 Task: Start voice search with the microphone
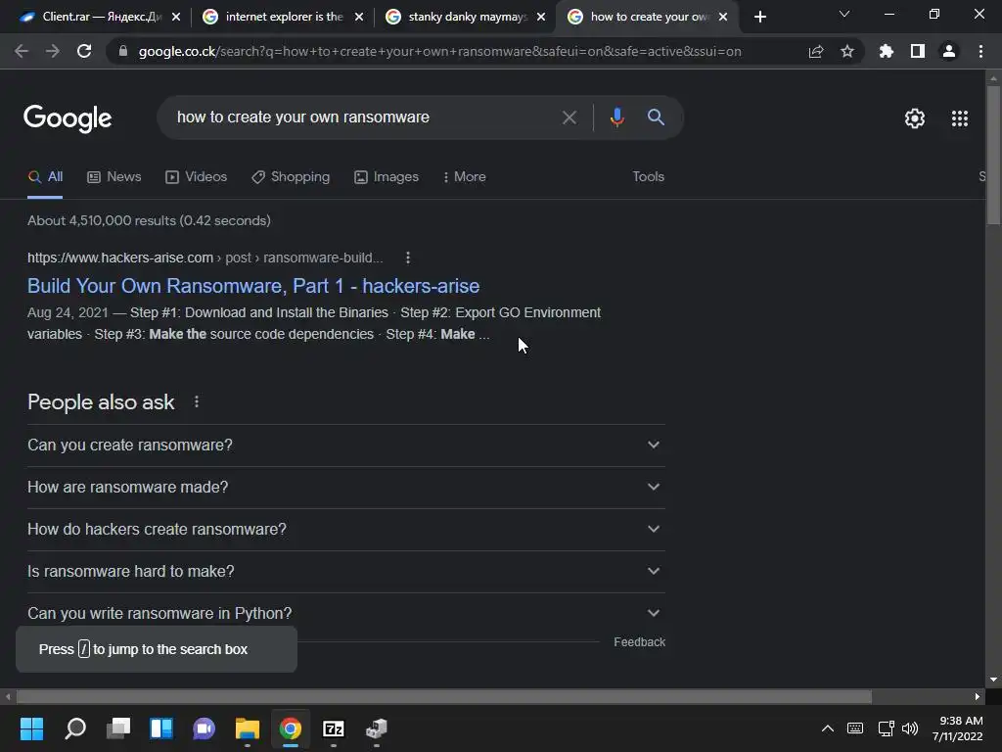616,117
